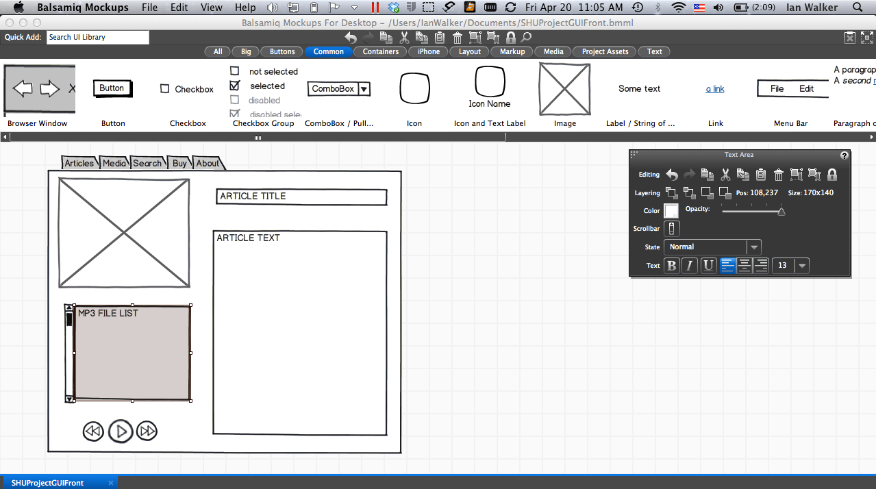Toggle bold text formatting

click(x=672, y=266)
